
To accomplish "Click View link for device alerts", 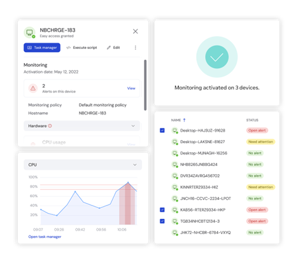I will 131,88.
